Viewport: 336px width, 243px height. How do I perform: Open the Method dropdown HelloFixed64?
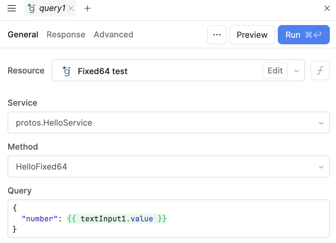pyautogui.click(x=169, y=166)
